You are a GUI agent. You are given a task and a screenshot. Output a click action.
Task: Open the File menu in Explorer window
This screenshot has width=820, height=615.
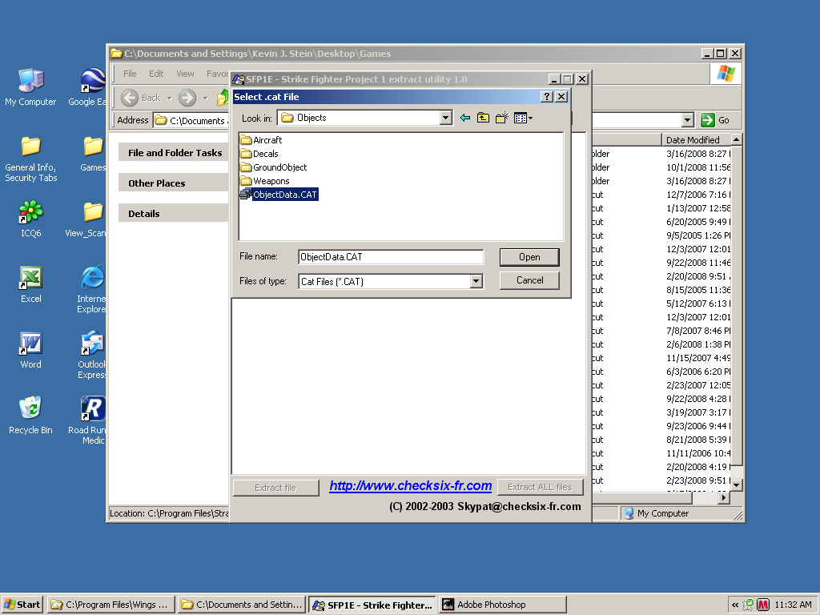click(x=130, y=74)
